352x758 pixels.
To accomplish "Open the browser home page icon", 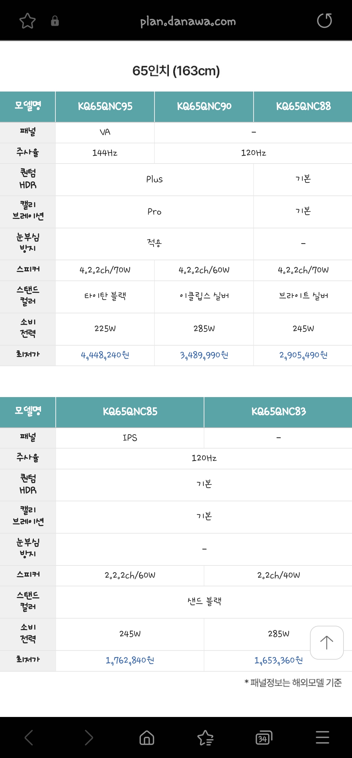I will 147,737.
